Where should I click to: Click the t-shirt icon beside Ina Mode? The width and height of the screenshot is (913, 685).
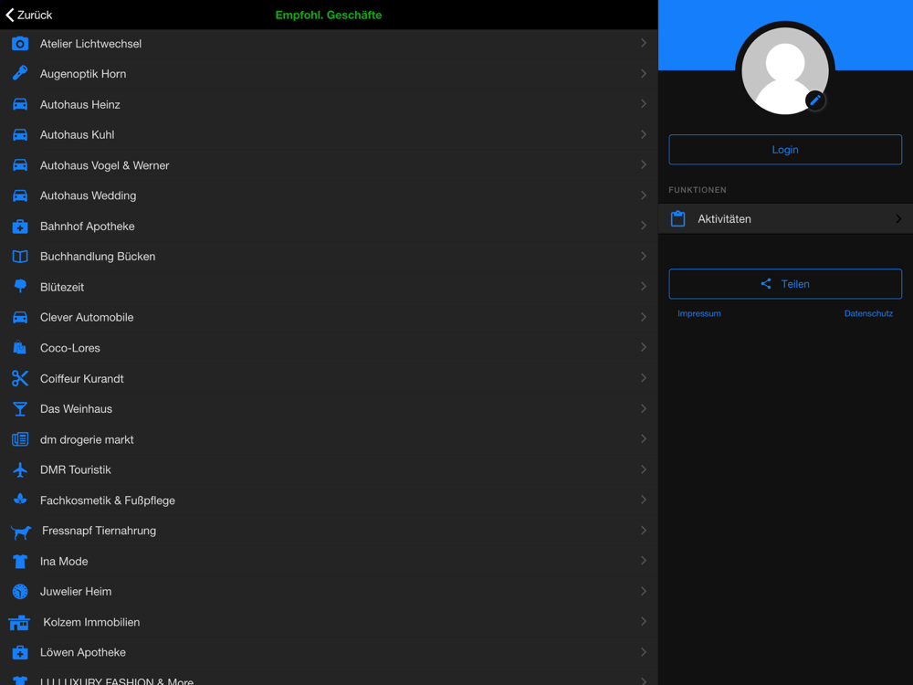20,562
